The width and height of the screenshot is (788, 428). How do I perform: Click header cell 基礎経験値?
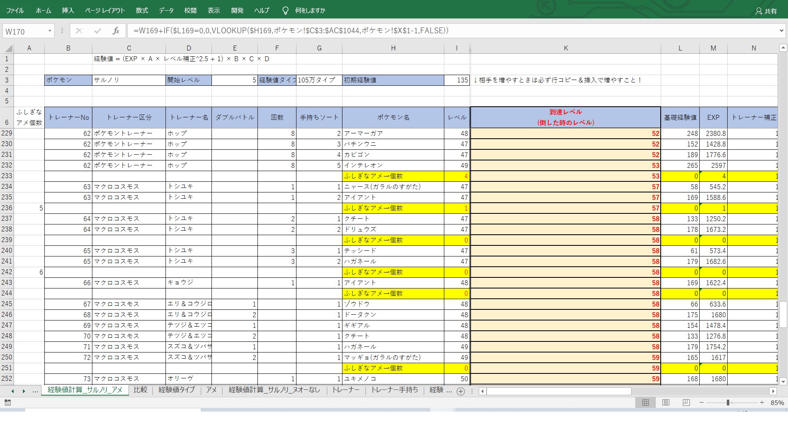pyautogui.click(x=680, y=117)
